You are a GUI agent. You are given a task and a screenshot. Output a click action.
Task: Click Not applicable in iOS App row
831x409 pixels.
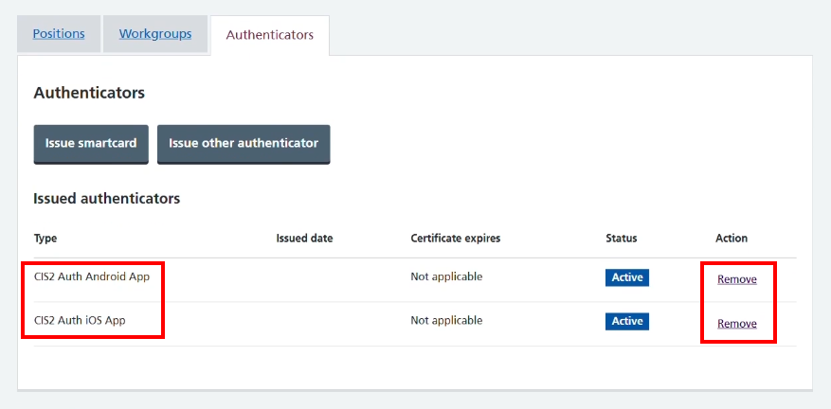[x=446, y=321]
